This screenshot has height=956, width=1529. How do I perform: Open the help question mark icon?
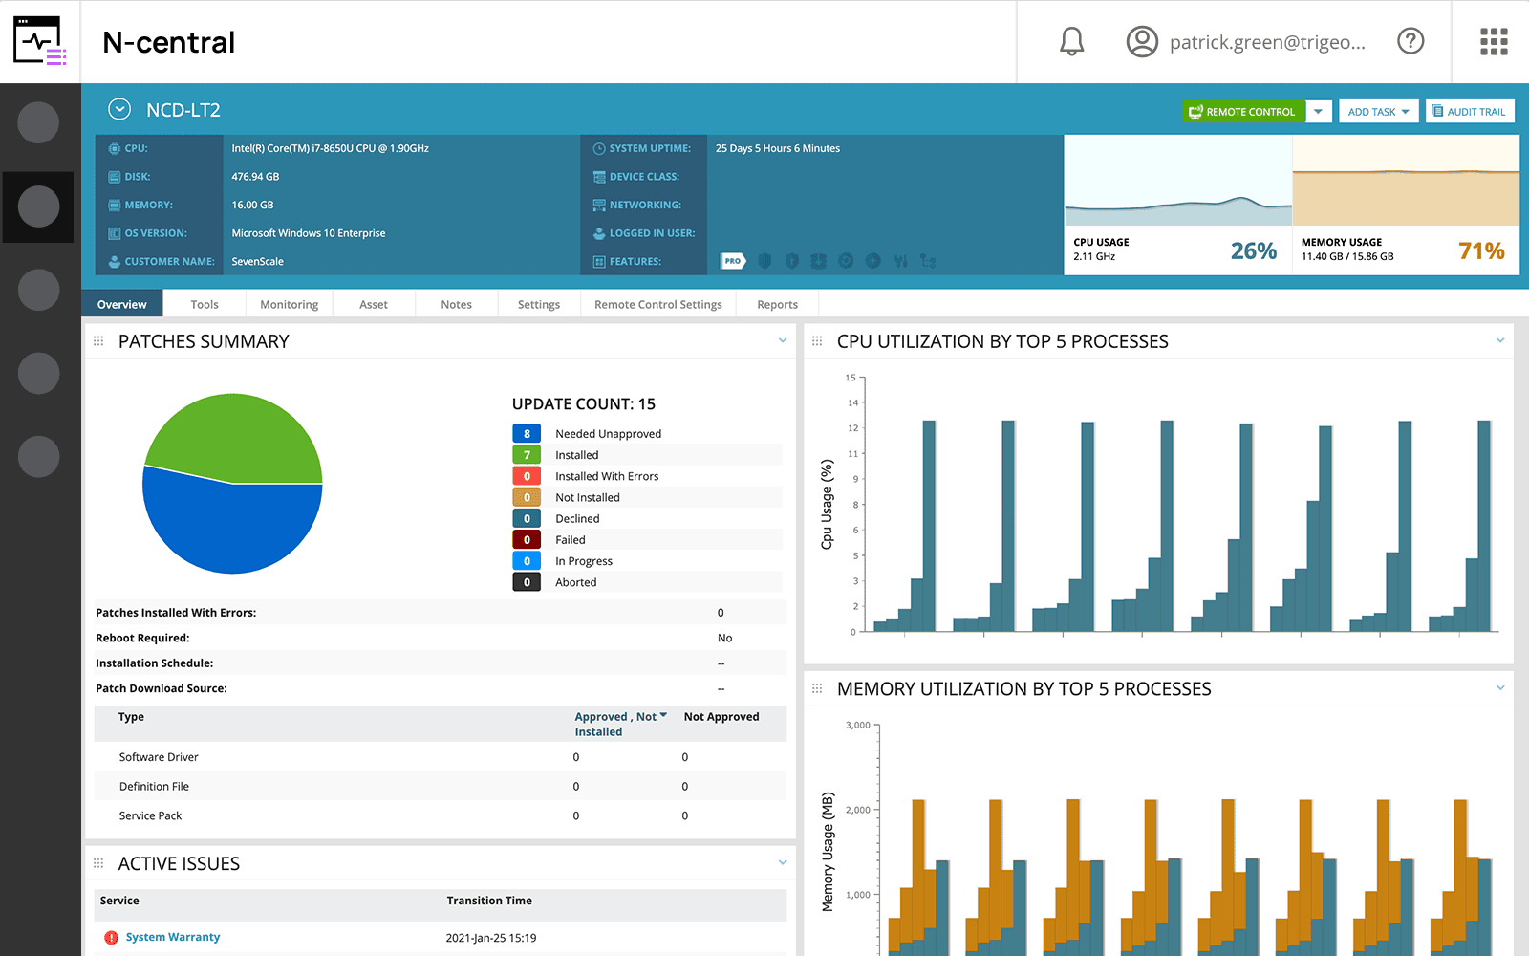click(1411, 41)
